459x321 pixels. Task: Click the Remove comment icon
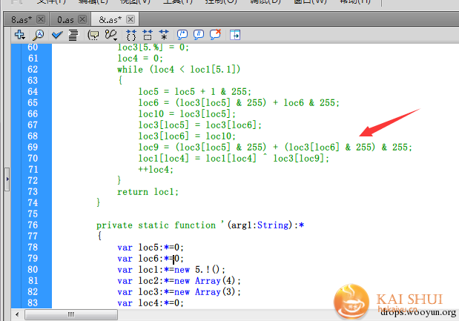[216, 35]
